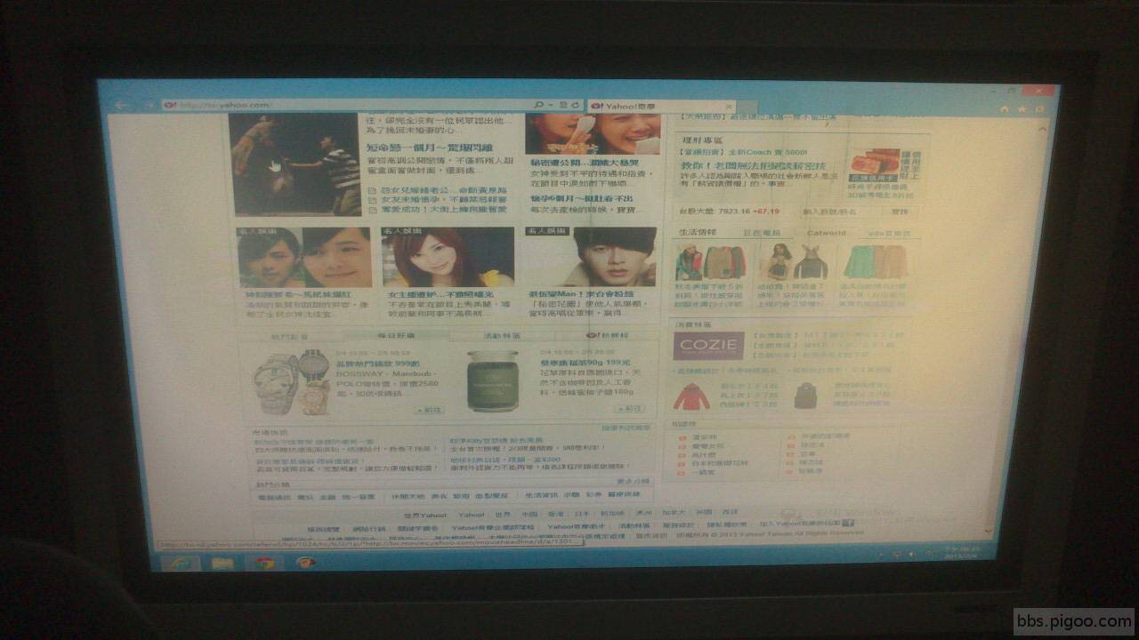Select the 生活情報 tab
Viewport: 1139px width, 640px height.
click(x=698, y=233)
